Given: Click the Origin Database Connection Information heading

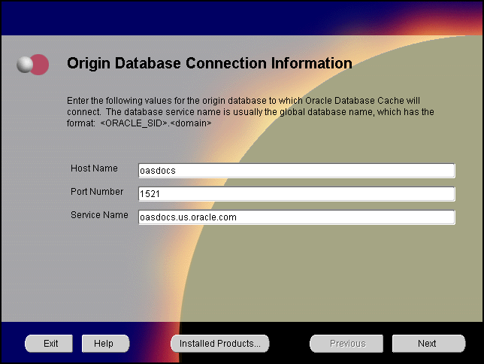Looking at the screenshot, I should pos(210,63).
